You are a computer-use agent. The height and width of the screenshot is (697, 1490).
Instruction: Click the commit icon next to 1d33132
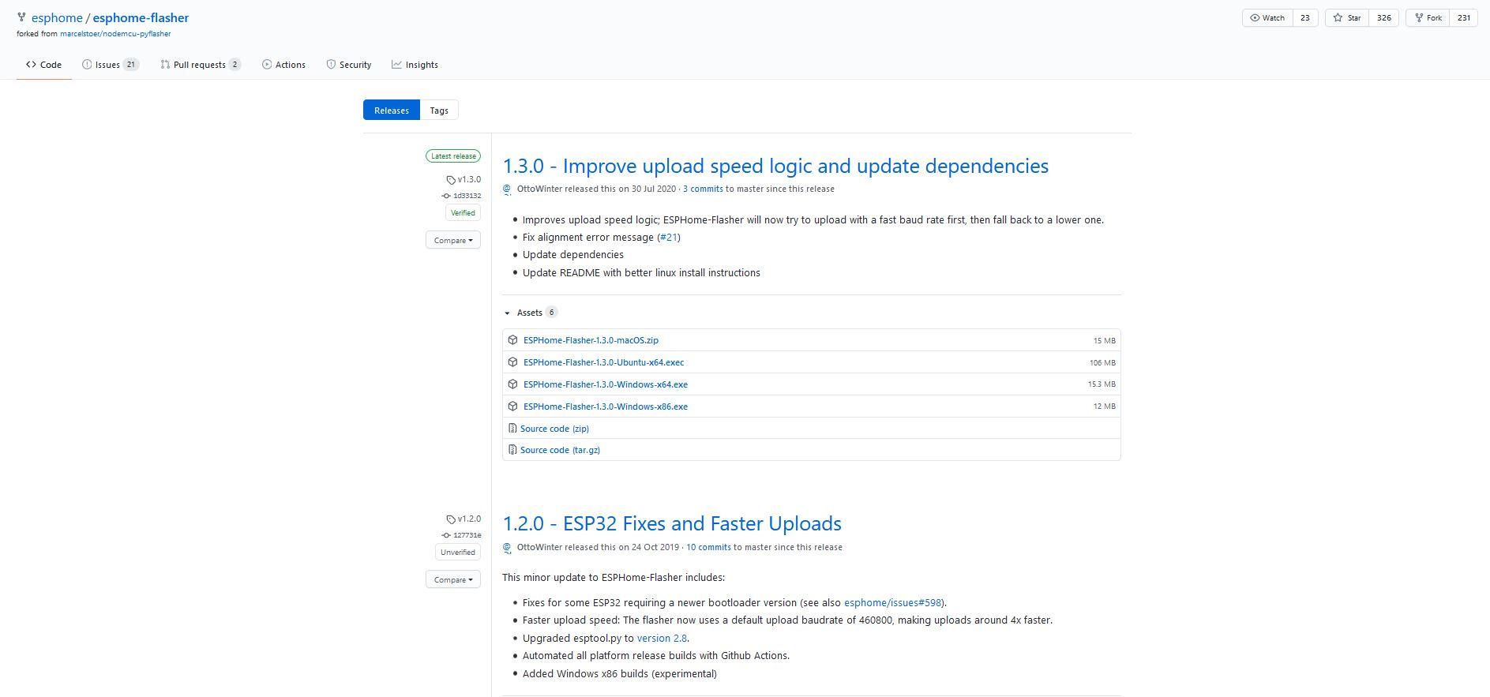tap(446, 196)
